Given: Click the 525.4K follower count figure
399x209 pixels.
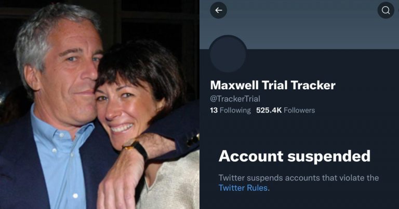Looking at the screenshot, I should point(269,110).
